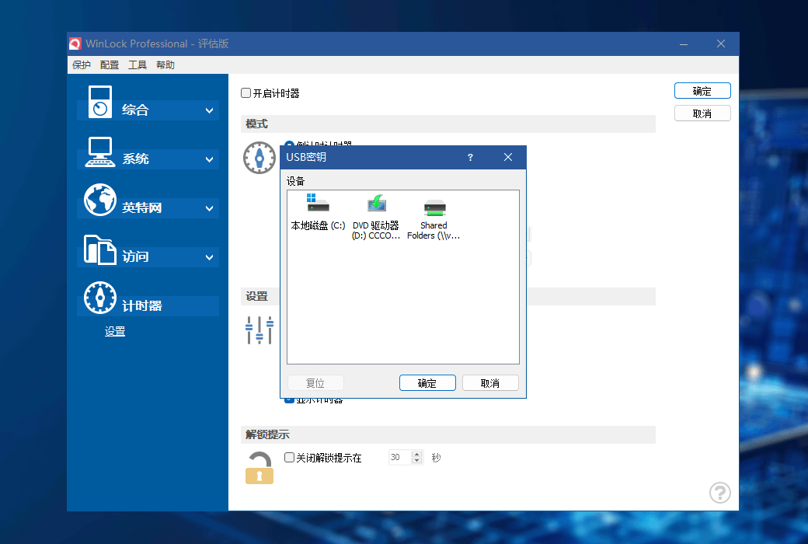808x544 pixels.
Task: Click the WinLock logo in title bar
Action: click(75, 44)
